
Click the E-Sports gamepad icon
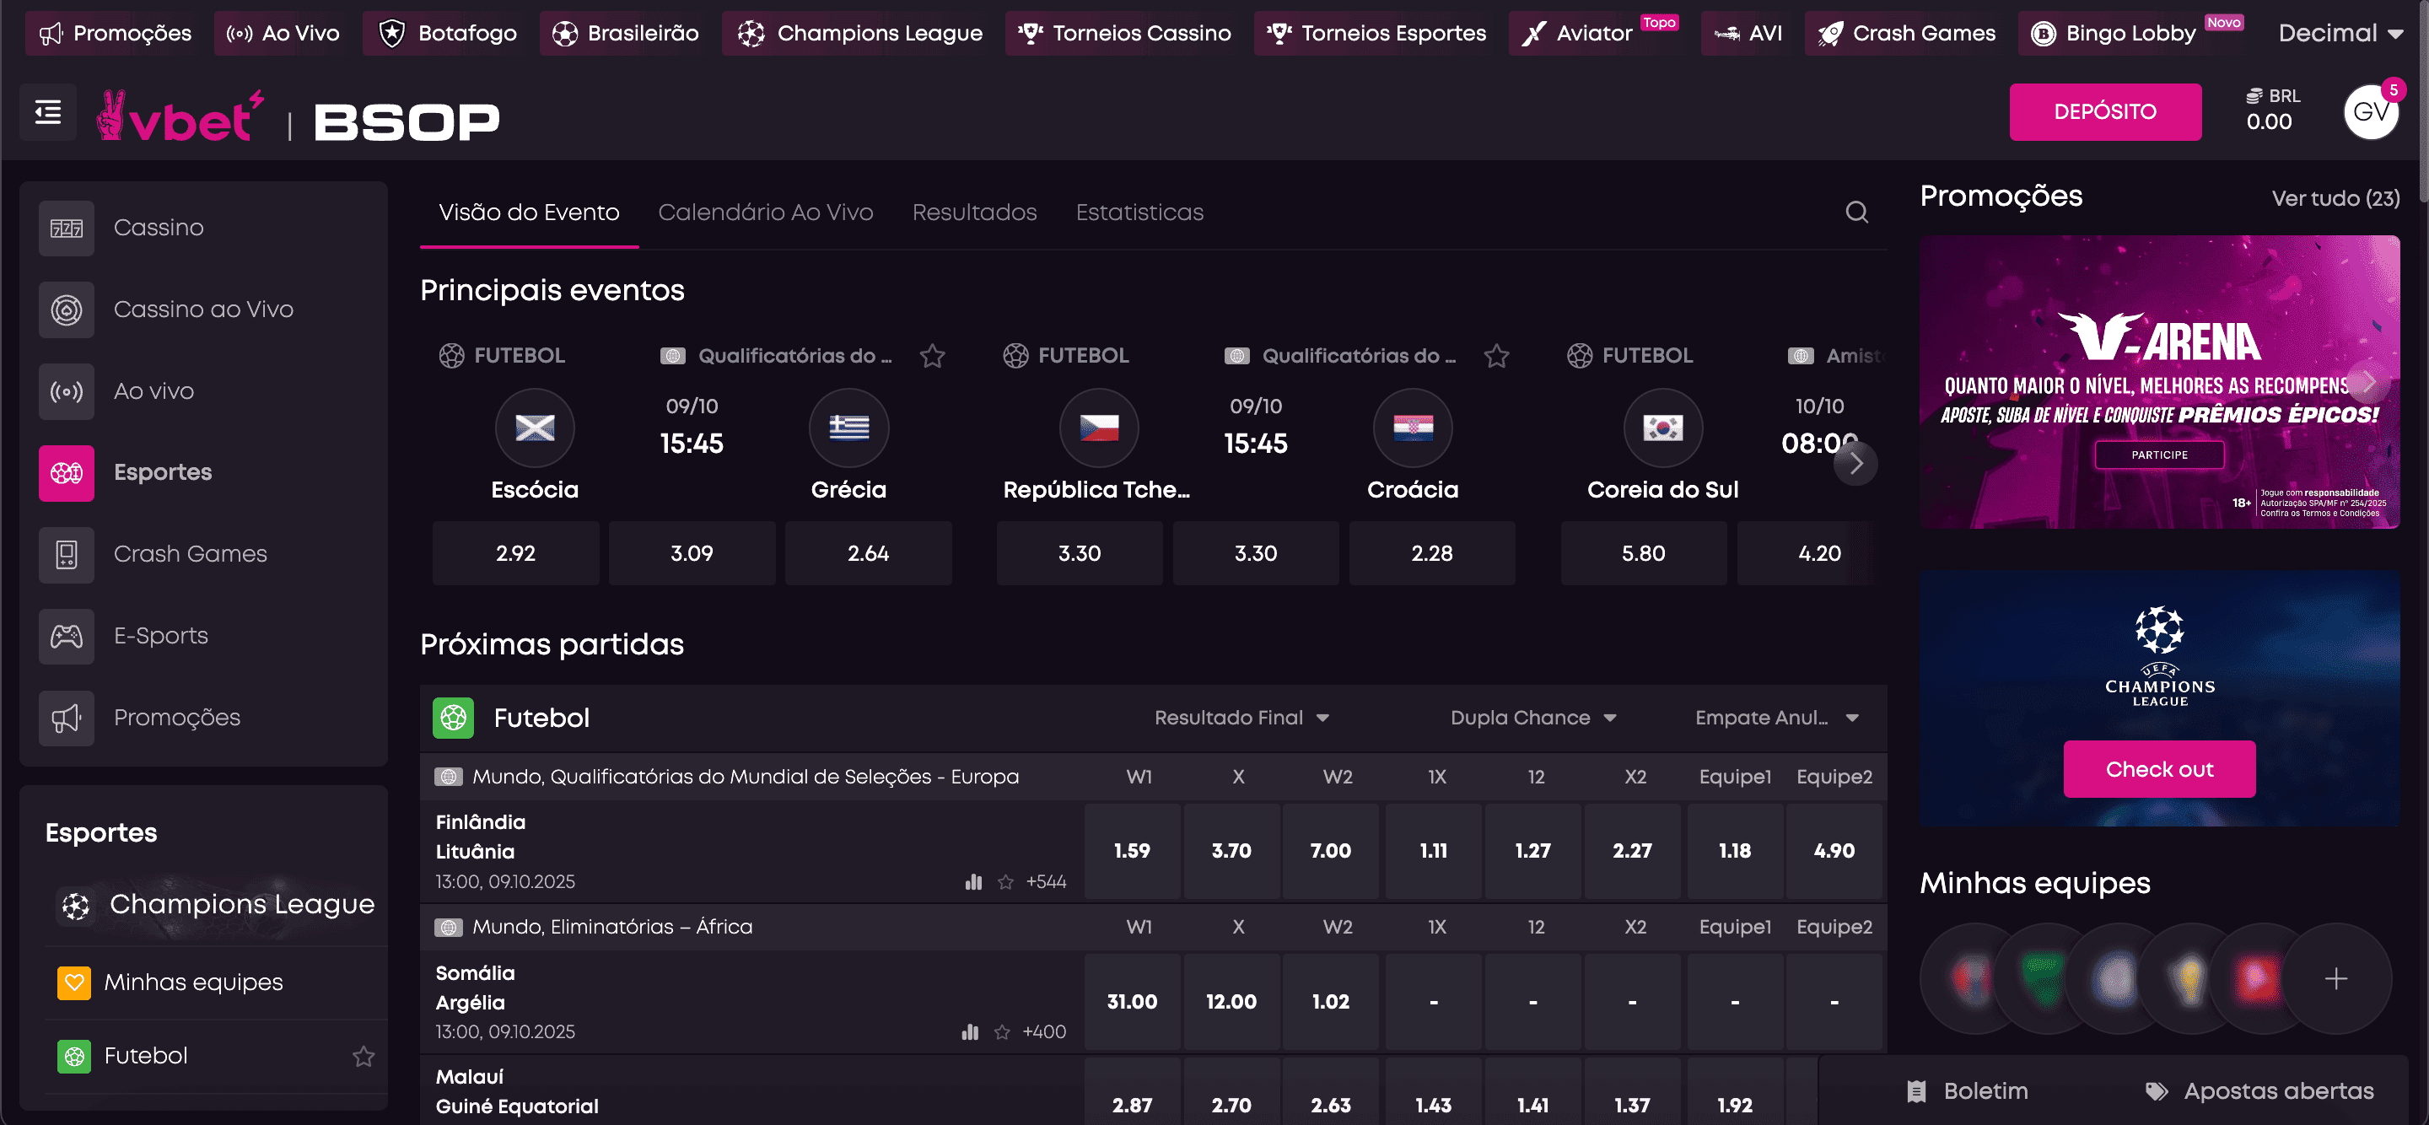pos(66,637)
